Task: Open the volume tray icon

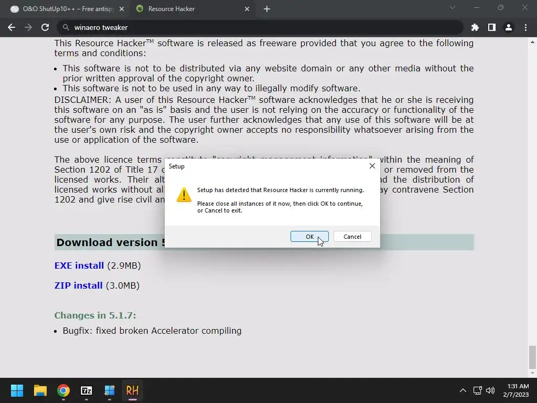Action: point(490,390)
